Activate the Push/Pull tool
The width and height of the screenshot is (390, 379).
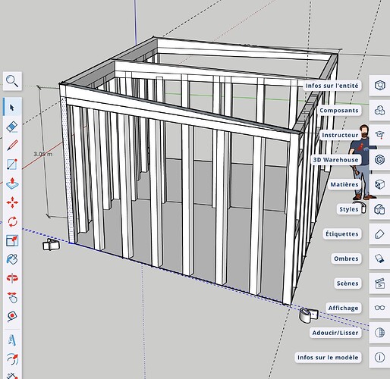(x=12, y=183)
